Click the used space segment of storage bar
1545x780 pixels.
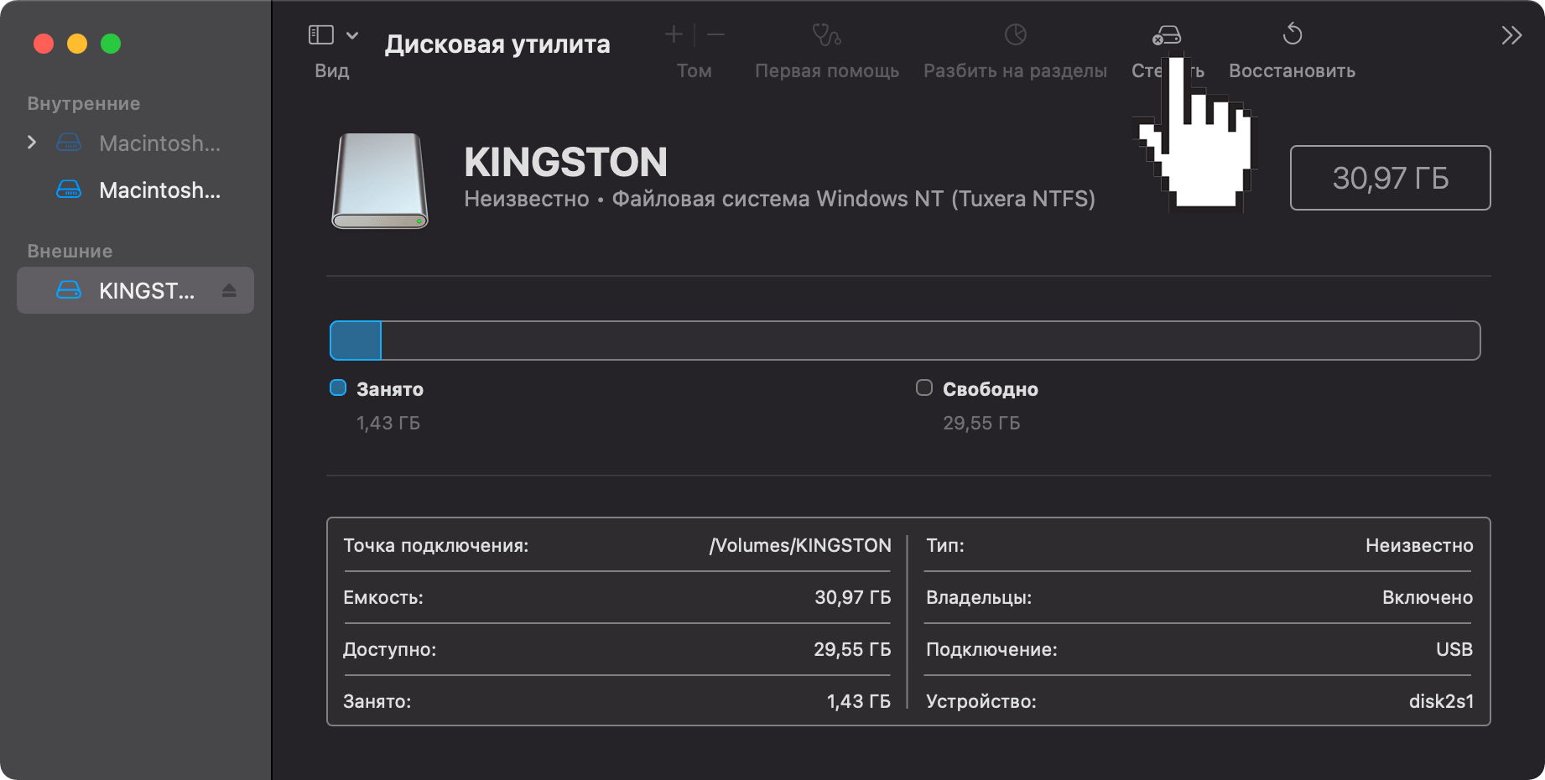point(356,341)
